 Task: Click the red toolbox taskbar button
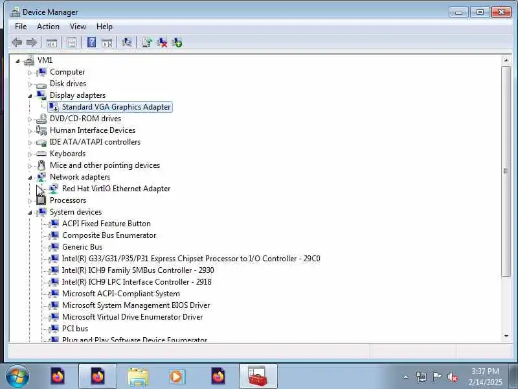pos(258,377)
